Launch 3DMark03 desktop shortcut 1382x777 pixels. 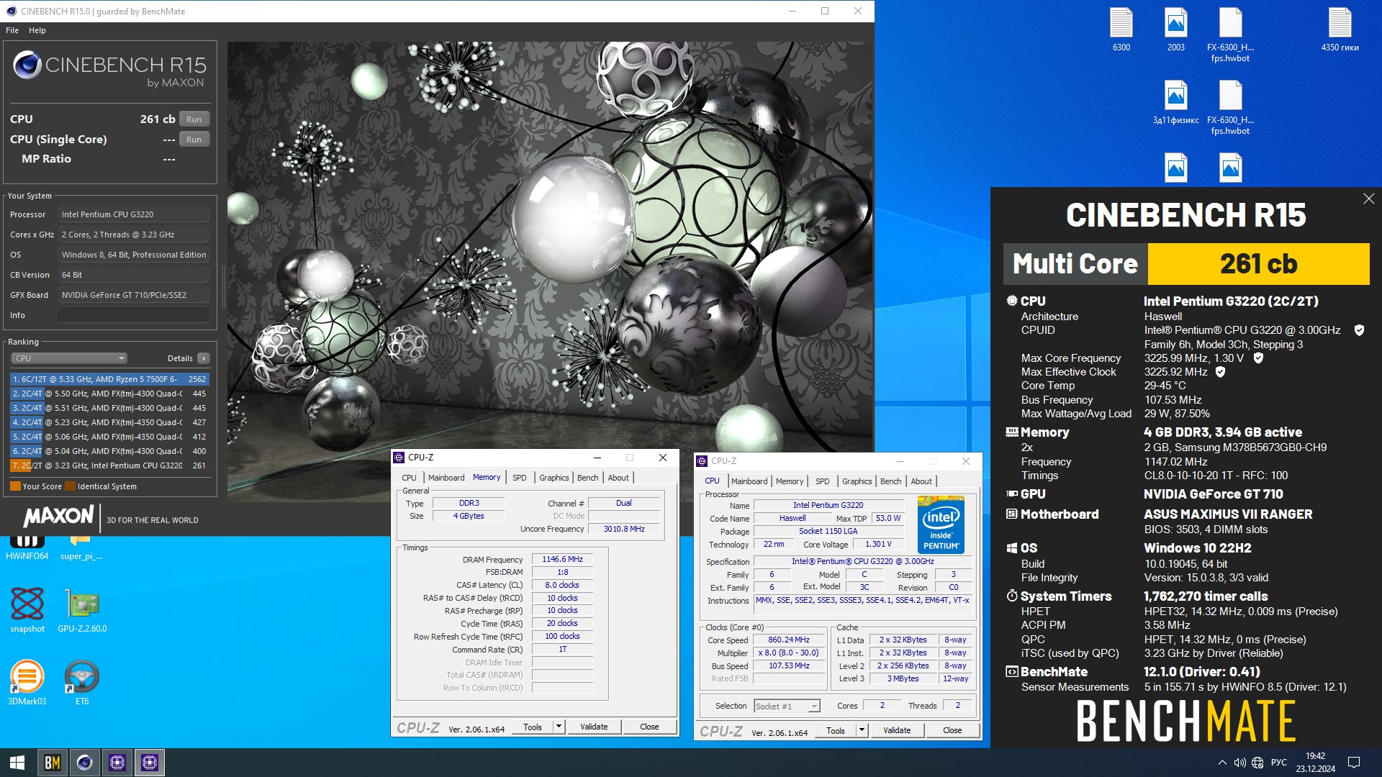(x=27, y=683)
